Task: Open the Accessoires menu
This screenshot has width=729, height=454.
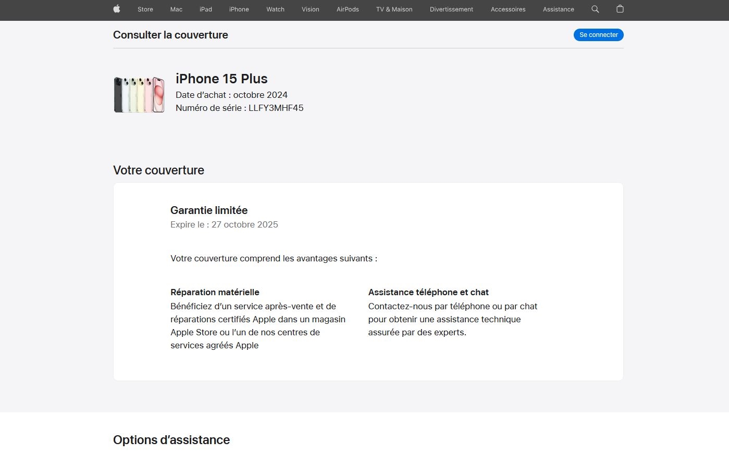Action: pyautogui.click(x=508, y=9)
